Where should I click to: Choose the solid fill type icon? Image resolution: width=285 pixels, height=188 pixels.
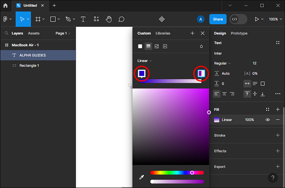pos(140,46)
